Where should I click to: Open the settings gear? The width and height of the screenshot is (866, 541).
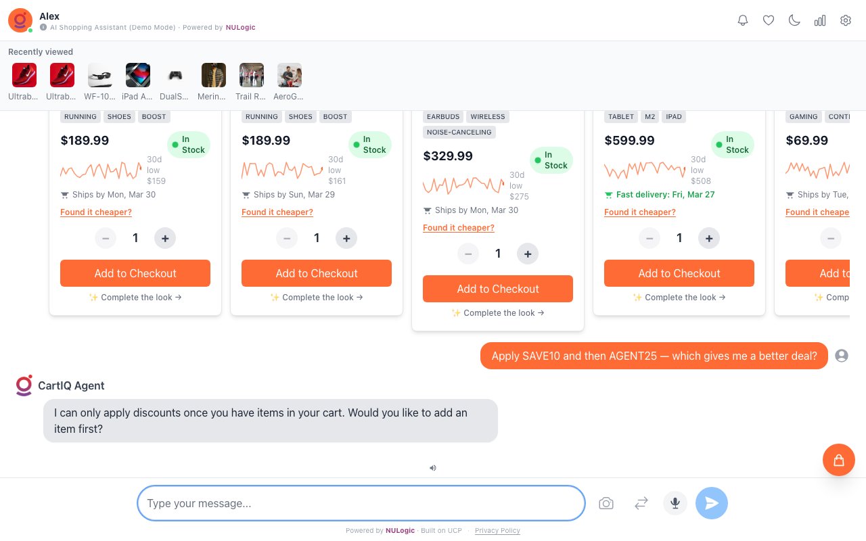[845, 20]
